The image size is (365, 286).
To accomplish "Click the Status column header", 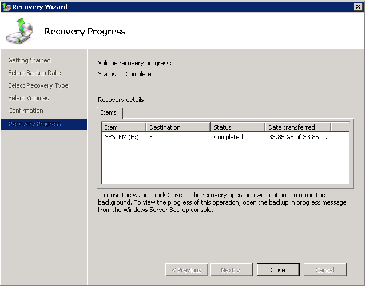I will point(237,127).
